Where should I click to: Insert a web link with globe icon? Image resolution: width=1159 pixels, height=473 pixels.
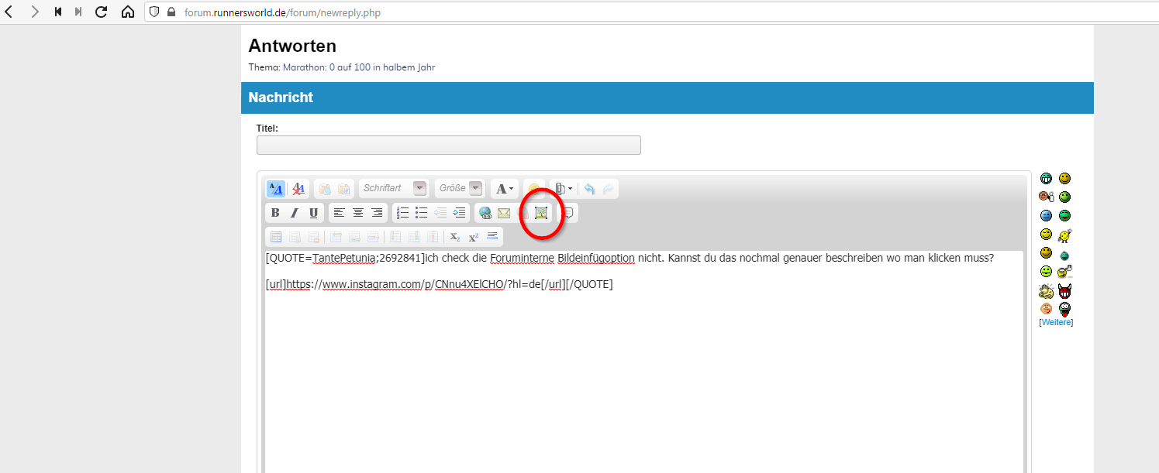point(485,213)
